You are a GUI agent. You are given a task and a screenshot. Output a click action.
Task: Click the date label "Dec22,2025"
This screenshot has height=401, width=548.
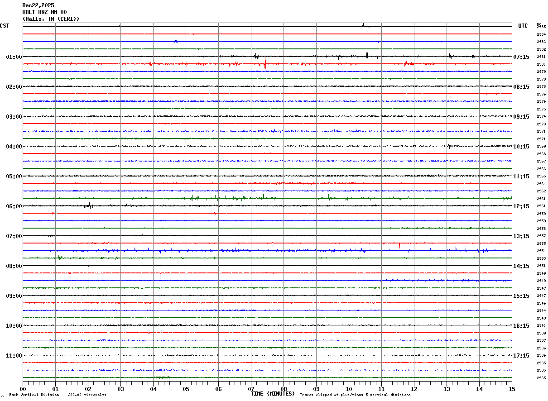[x=38, y=5]
